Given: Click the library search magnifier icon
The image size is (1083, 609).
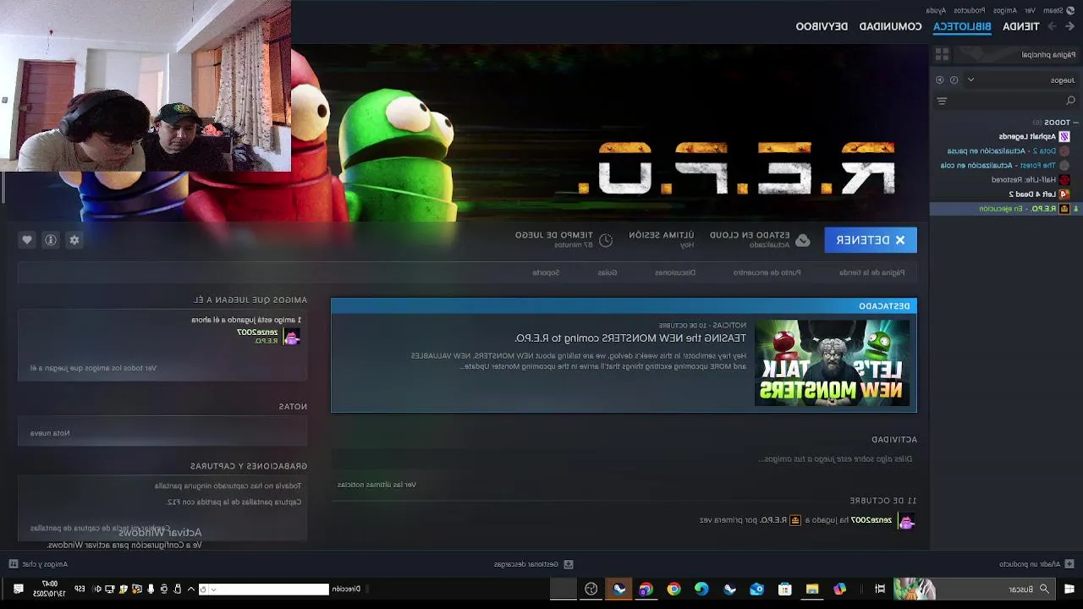Looking at the screenshot, I should pyautogui.click(x=1070, y=101).
